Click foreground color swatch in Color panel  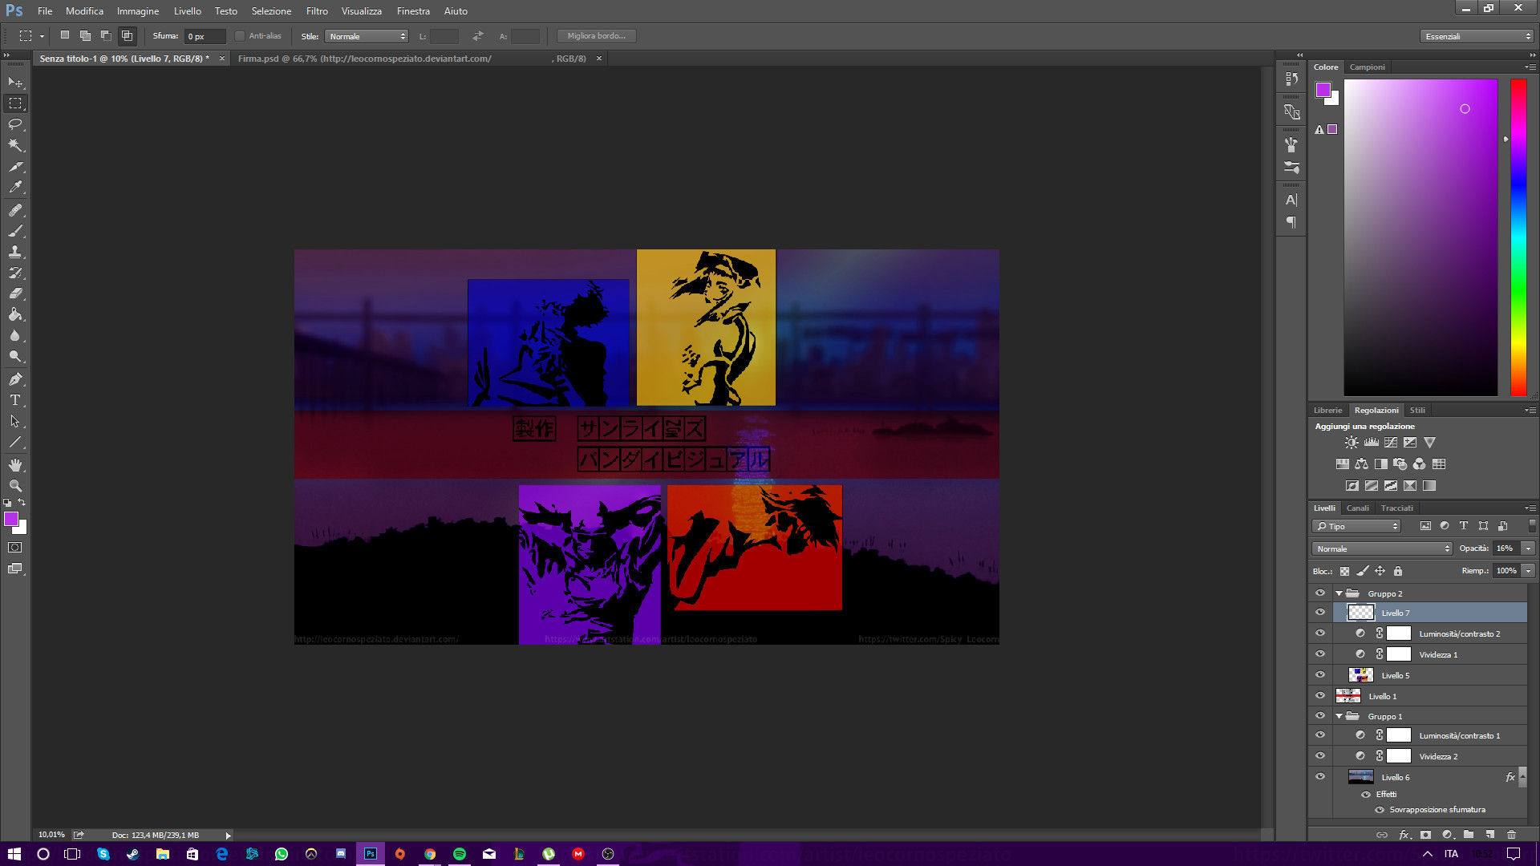click(1323, 90)
